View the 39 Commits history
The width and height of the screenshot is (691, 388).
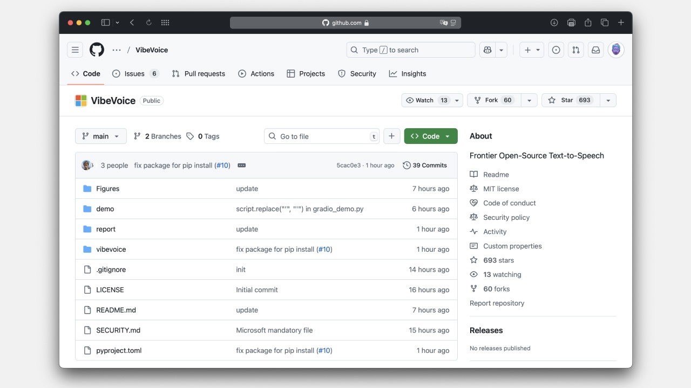425,165
